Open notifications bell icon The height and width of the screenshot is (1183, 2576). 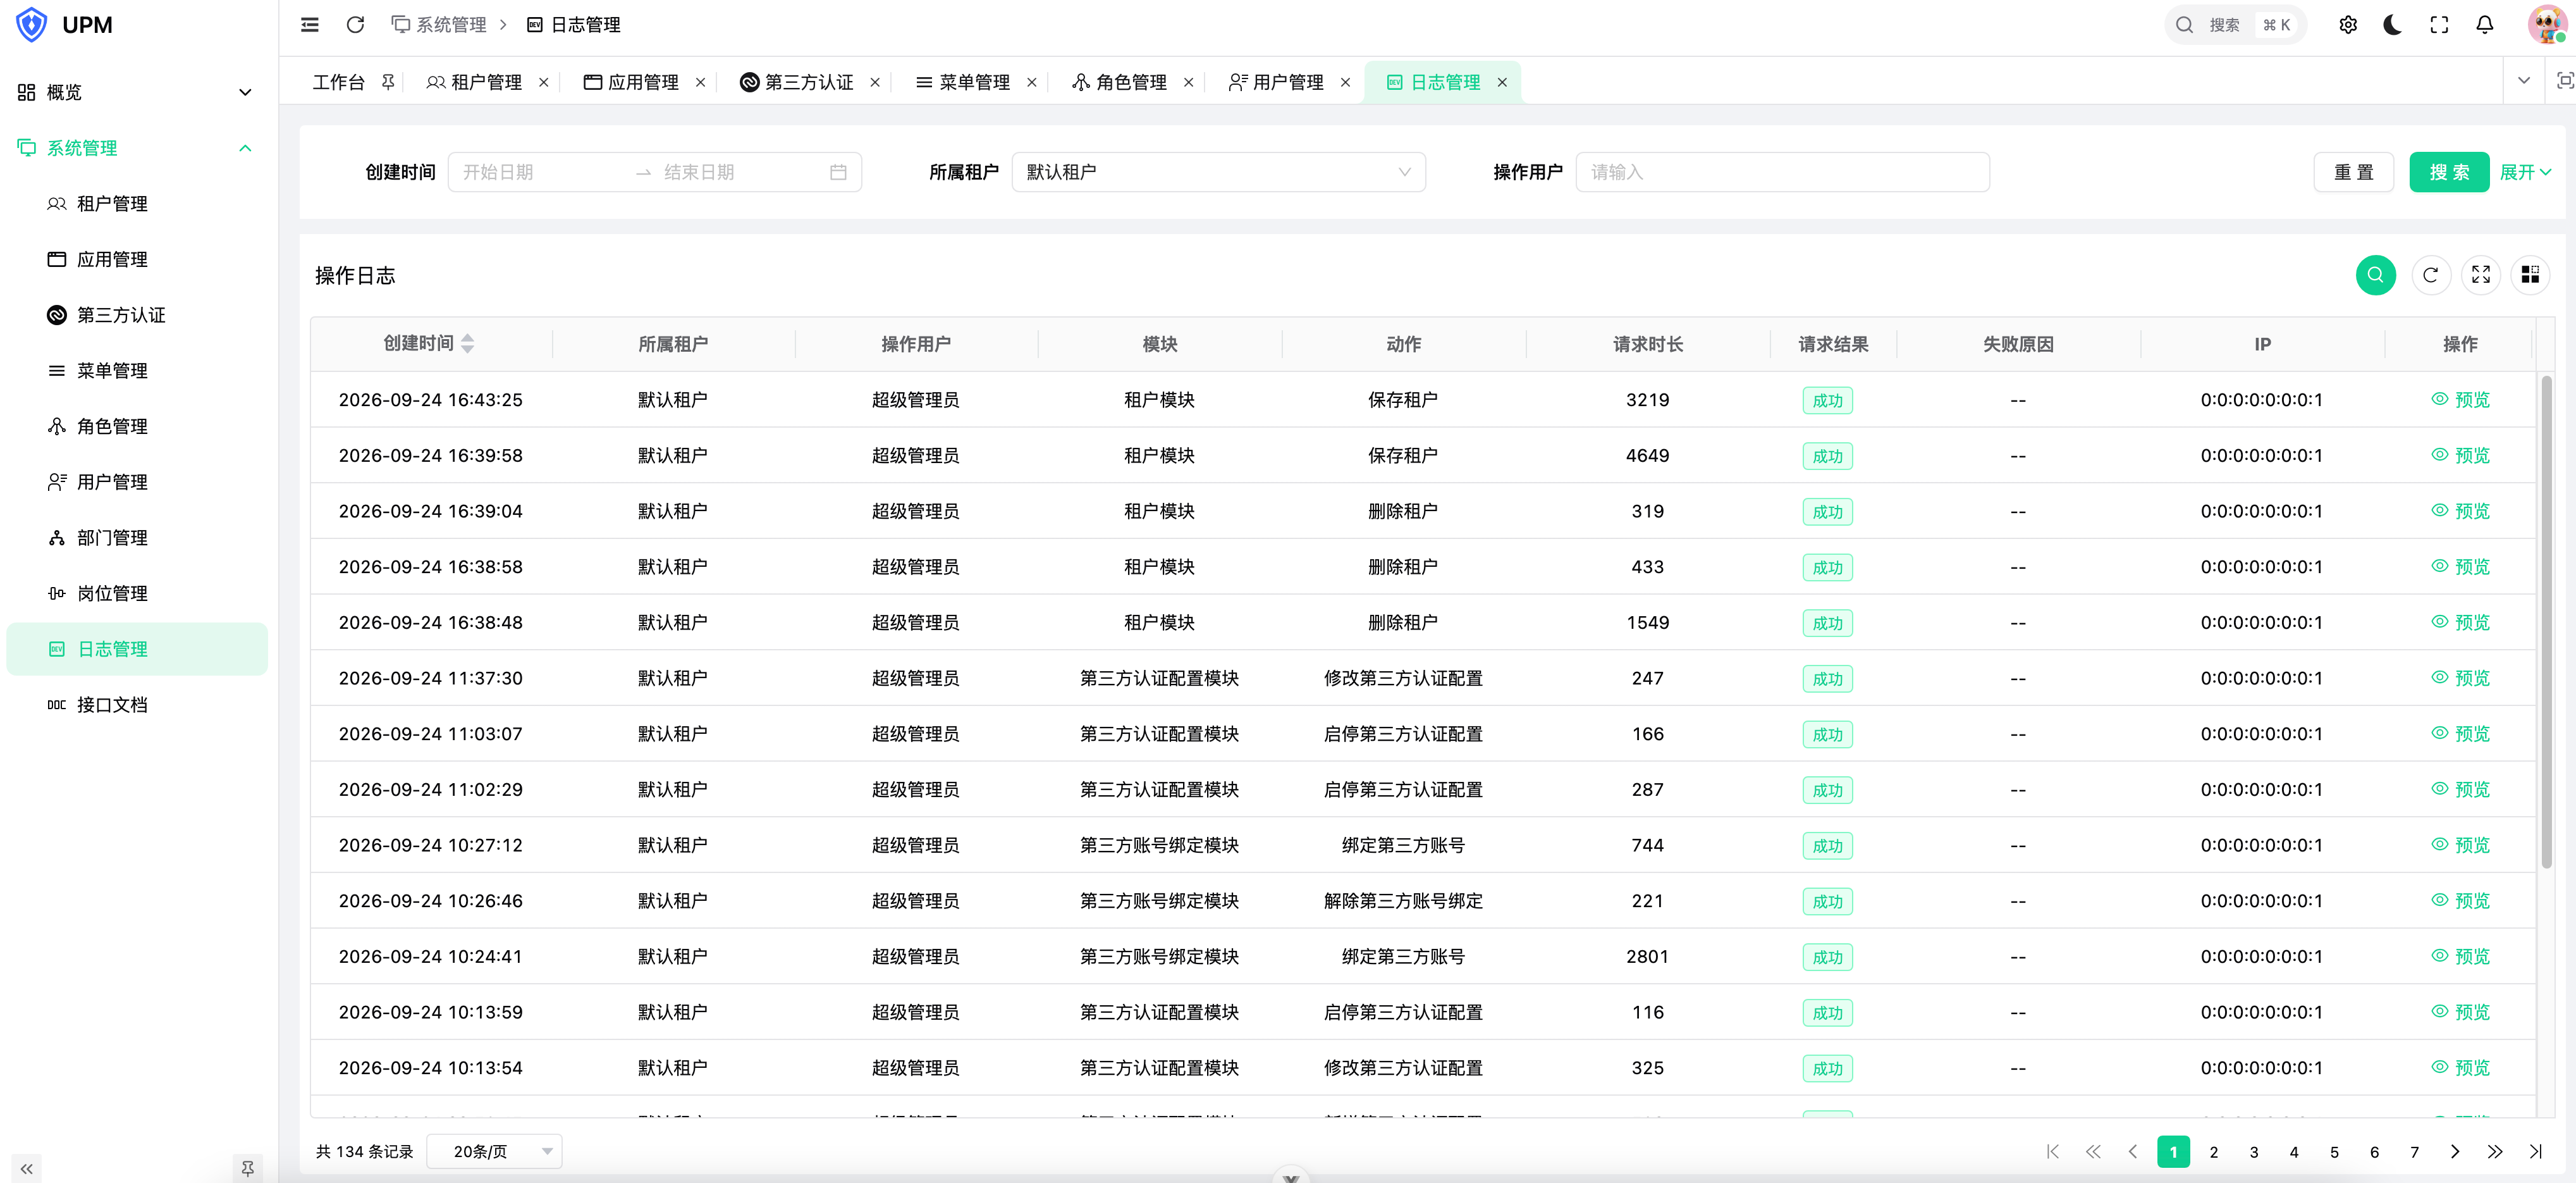tap(2485, 25)
